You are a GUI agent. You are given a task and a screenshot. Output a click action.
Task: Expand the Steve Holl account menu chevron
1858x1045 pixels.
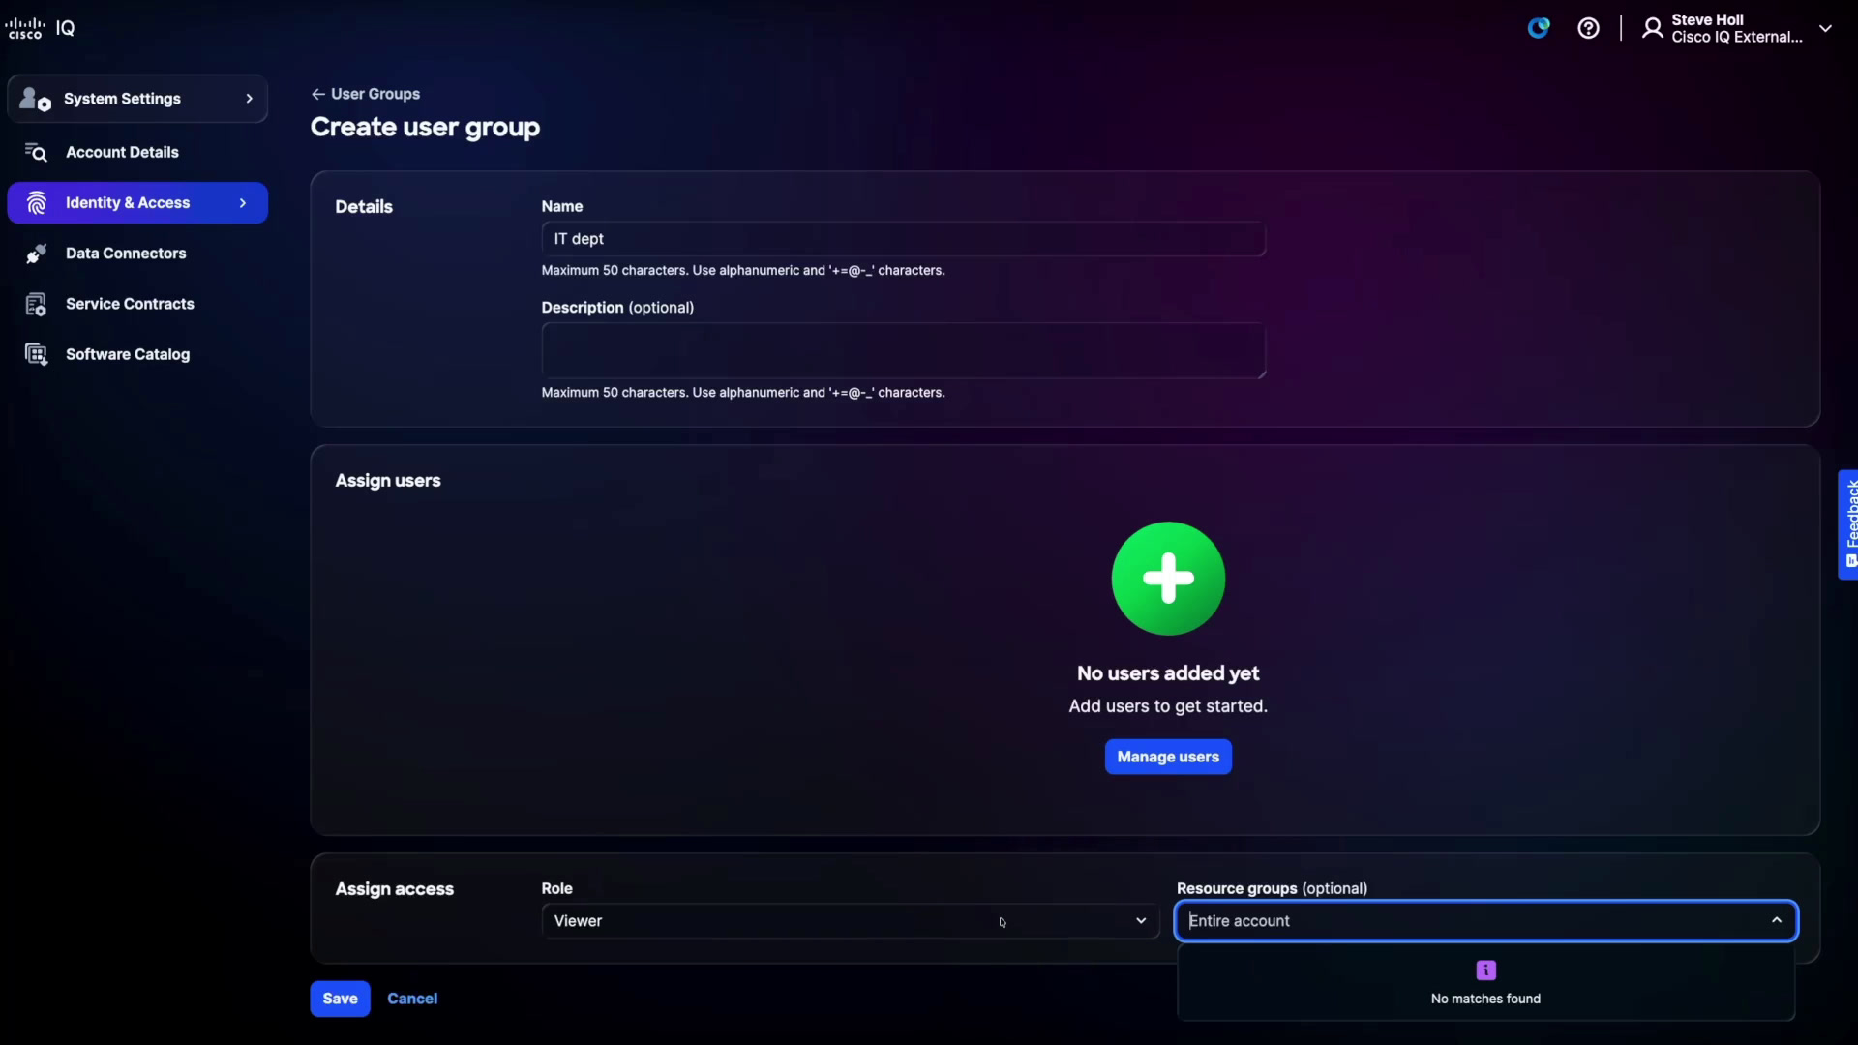(x=1825, y=28)
